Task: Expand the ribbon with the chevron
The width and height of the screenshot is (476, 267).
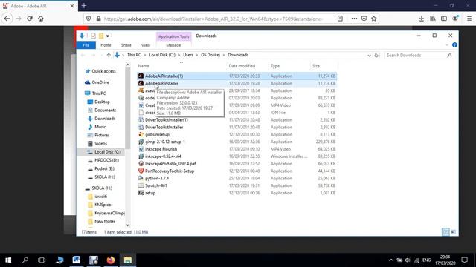Action: 446,45
